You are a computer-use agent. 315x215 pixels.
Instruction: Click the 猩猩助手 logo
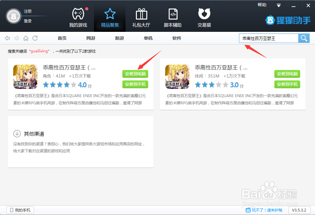288,20
